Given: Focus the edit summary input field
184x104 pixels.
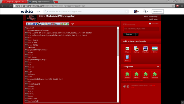Looking at the screenshot, I should 141,29.
